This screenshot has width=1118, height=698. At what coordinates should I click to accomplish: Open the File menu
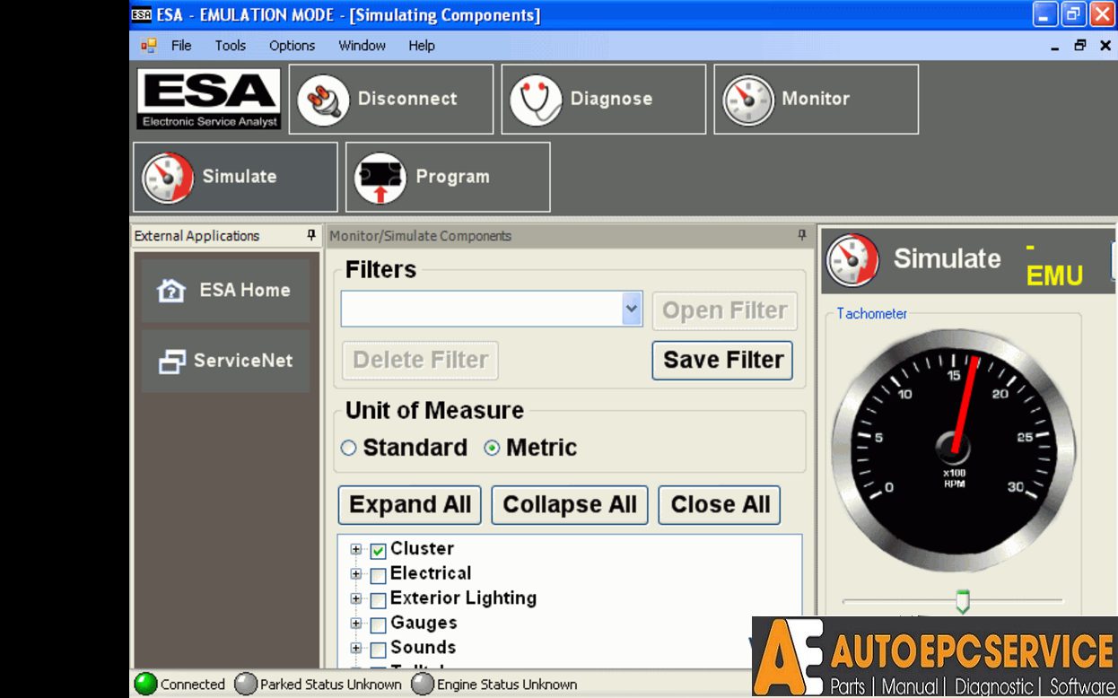[181, 46]
